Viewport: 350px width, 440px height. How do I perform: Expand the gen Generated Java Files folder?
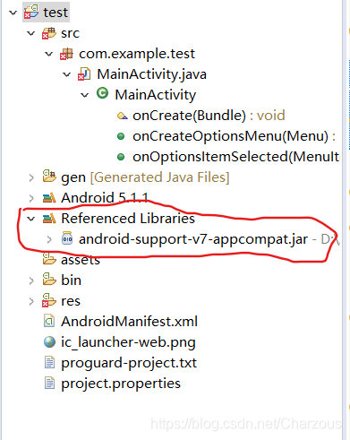pyautogui.click(x=31, y=177)
